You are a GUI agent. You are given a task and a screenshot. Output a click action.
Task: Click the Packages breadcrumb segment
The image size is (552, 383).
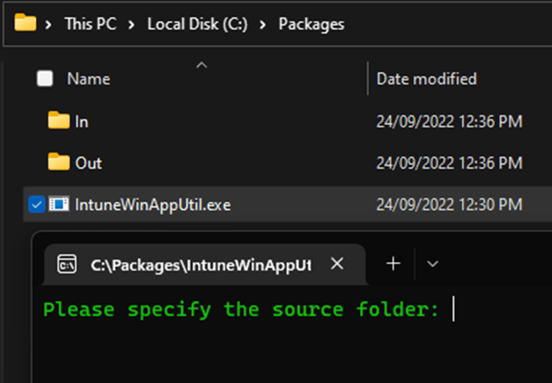click(x=311, y=24)
